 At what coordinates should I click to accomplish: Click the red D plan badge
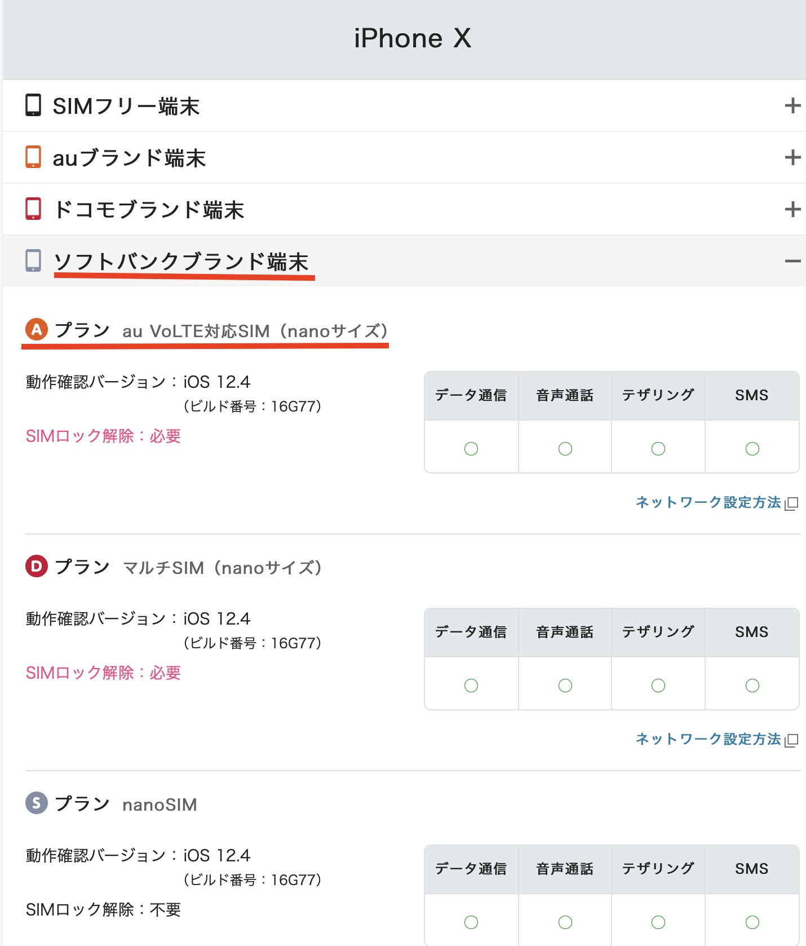pos(37,567)
